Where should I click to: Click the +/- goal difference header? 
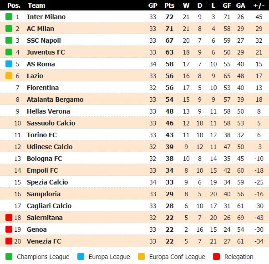[259, 5]
